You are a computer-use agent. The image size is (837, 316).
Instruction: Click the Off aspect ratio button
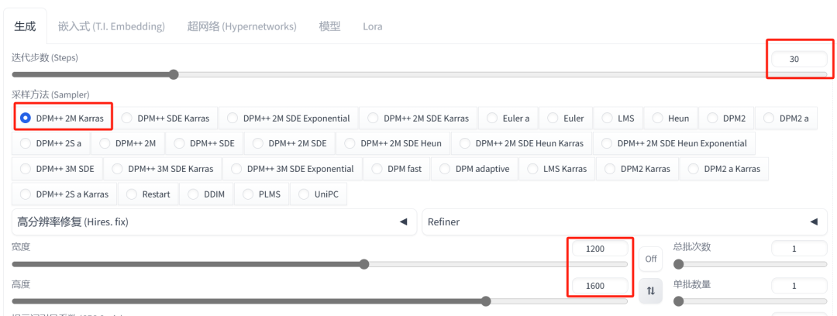click(x=650, y=259)
